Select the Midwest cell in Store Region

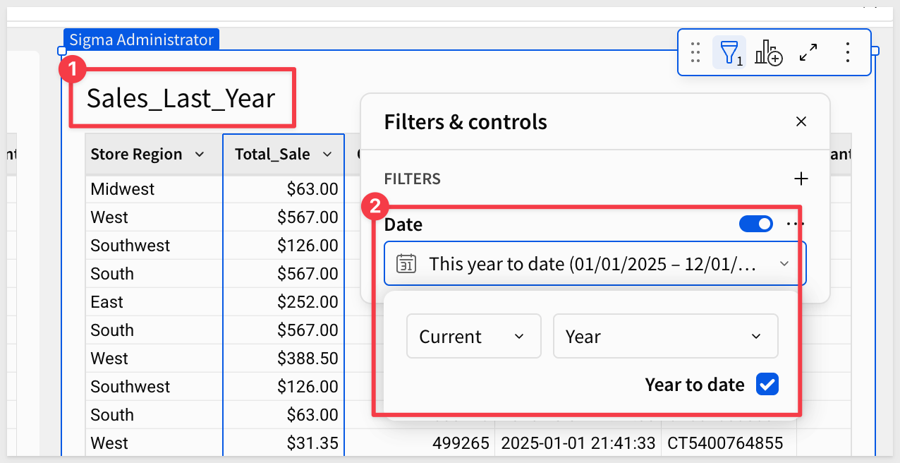click(123, 189)
